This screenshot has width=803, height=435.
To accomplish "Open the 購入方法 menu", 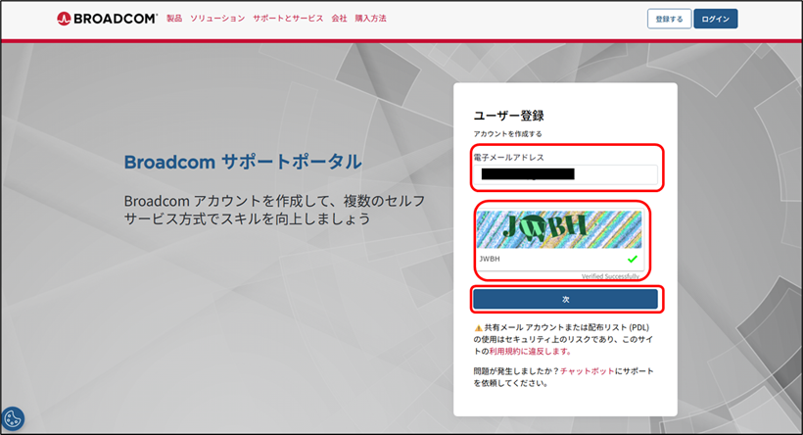I will pyautogui.click(x=370, y=19).
